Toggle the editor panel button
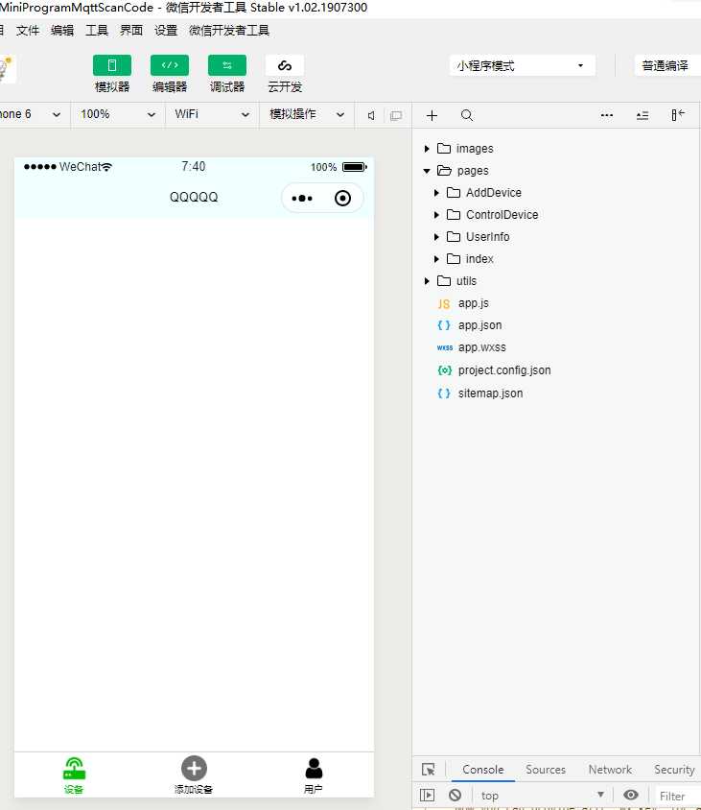Image resolution: width=701 pixels, height=810 pixels. tap(170, 65)
